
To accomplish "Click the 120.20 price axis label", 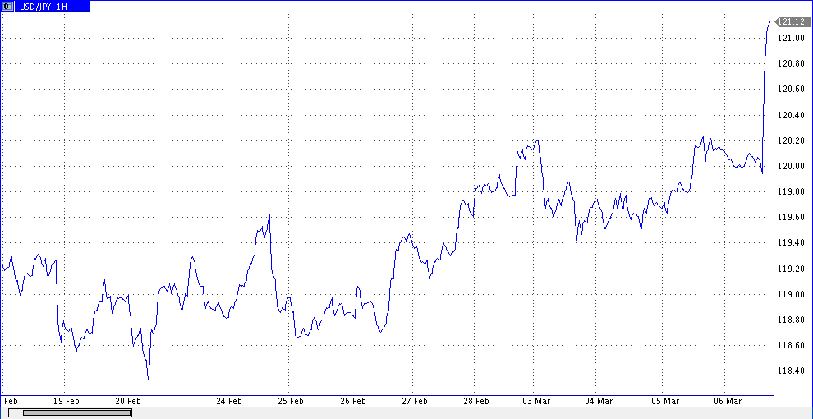I will (791, 140).
